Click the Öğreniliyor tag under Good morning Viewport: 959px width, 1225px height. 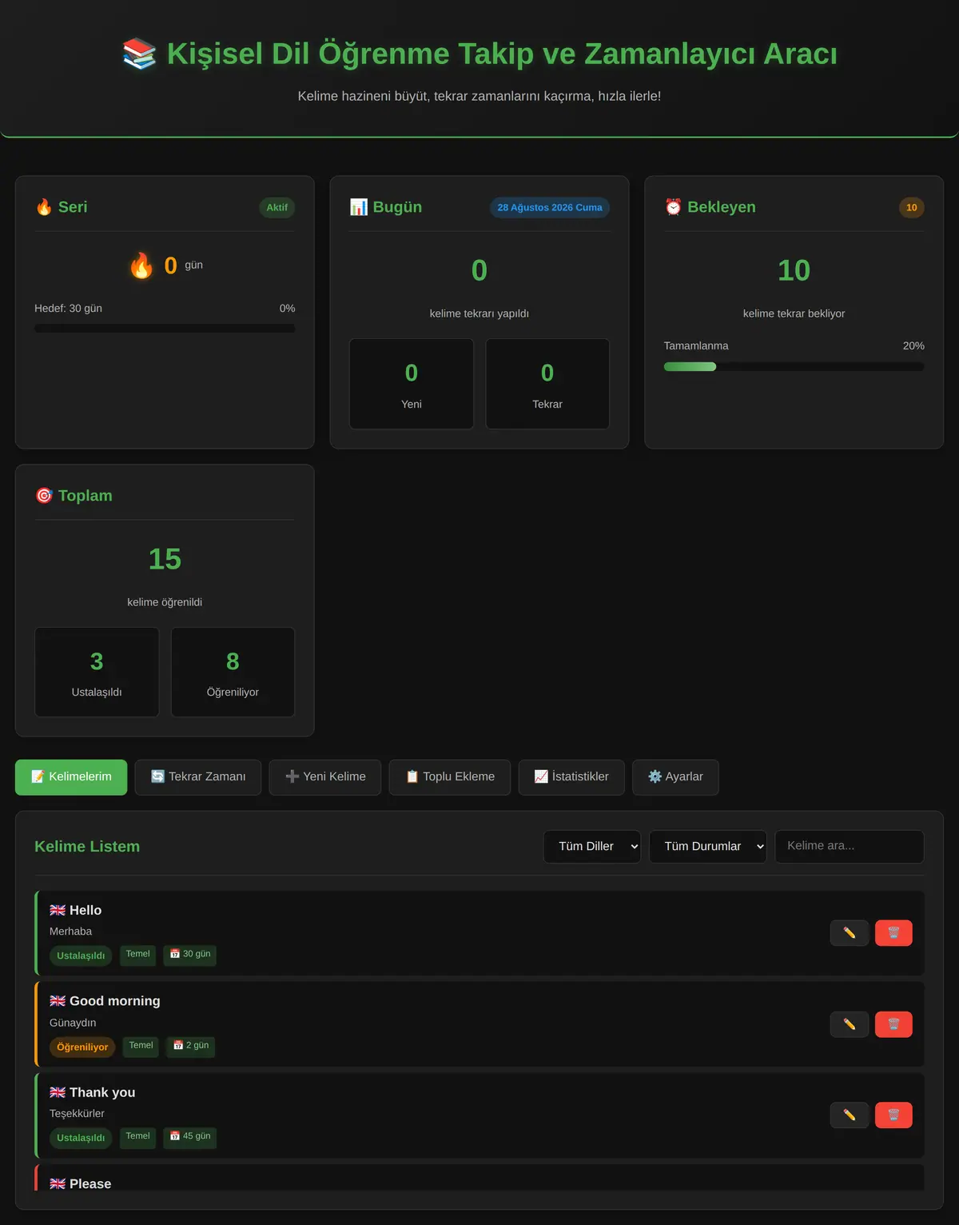tap(82, 1047)
